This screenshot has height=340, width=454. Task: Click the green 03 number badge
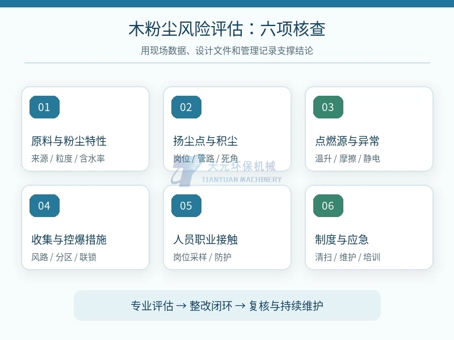(328, 107)
